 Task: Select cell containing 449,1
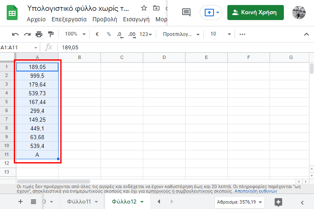coord(37,129)
